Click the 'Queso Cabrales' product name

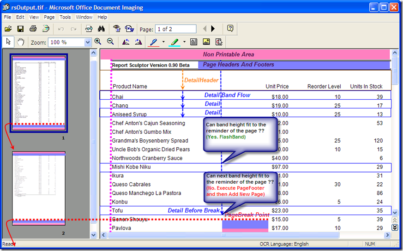[x=131, y=184]
